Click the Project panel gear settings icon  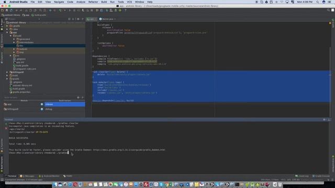click(78, 19)
